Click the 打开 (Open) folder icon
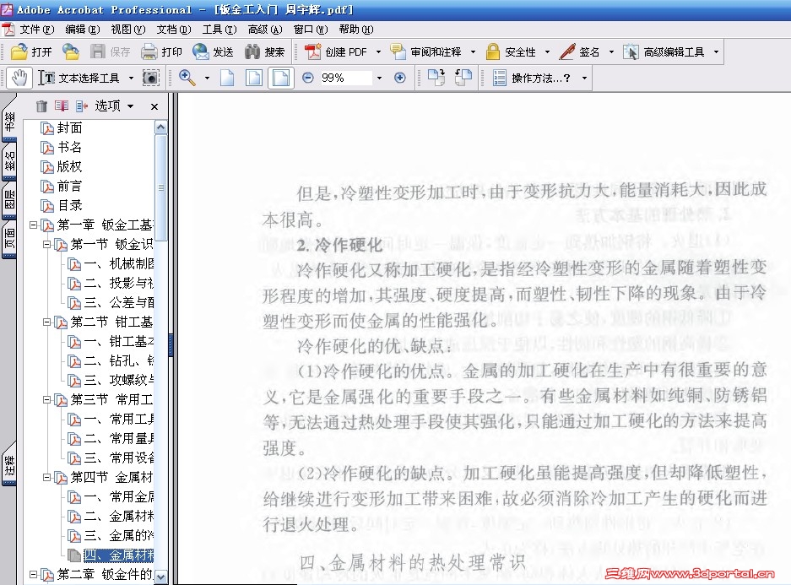This screenshot has height=585, width=791. pyautogui.click(x=19, y=51)
